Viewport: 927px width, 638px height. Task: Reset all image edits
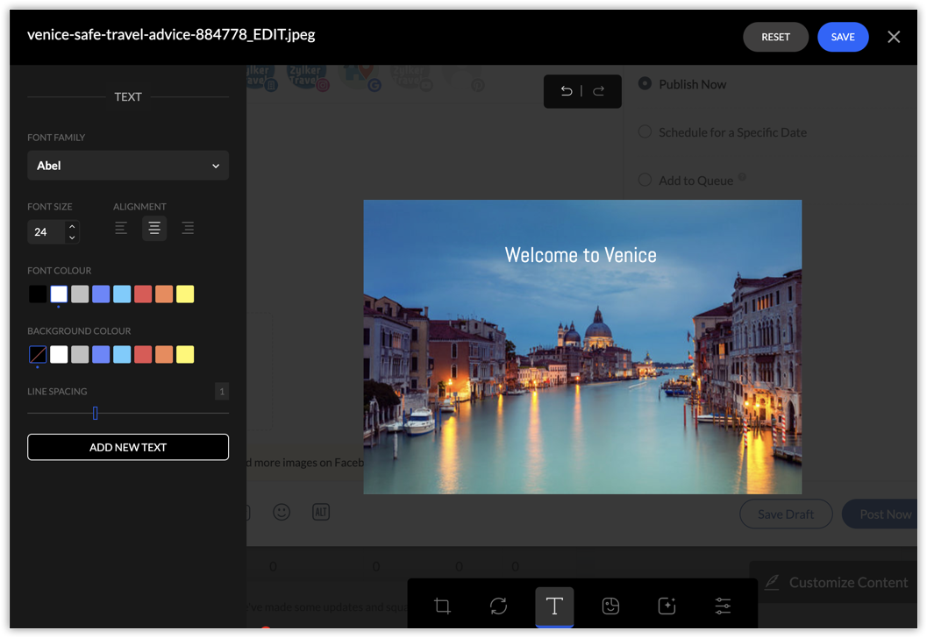pyautogui.click(x=775, y=37)
